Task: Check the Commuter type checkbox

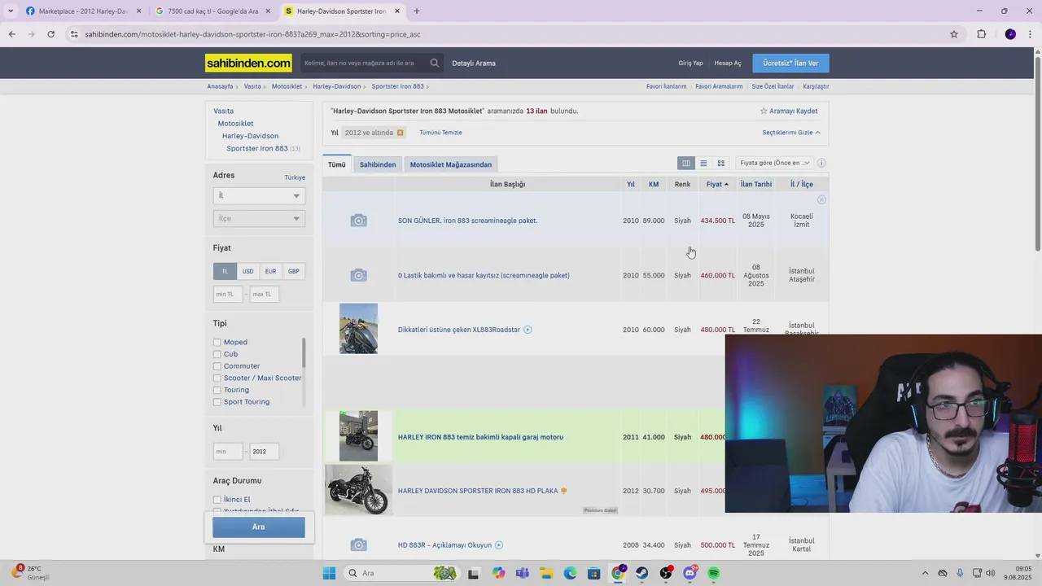Action: (217, 366)
